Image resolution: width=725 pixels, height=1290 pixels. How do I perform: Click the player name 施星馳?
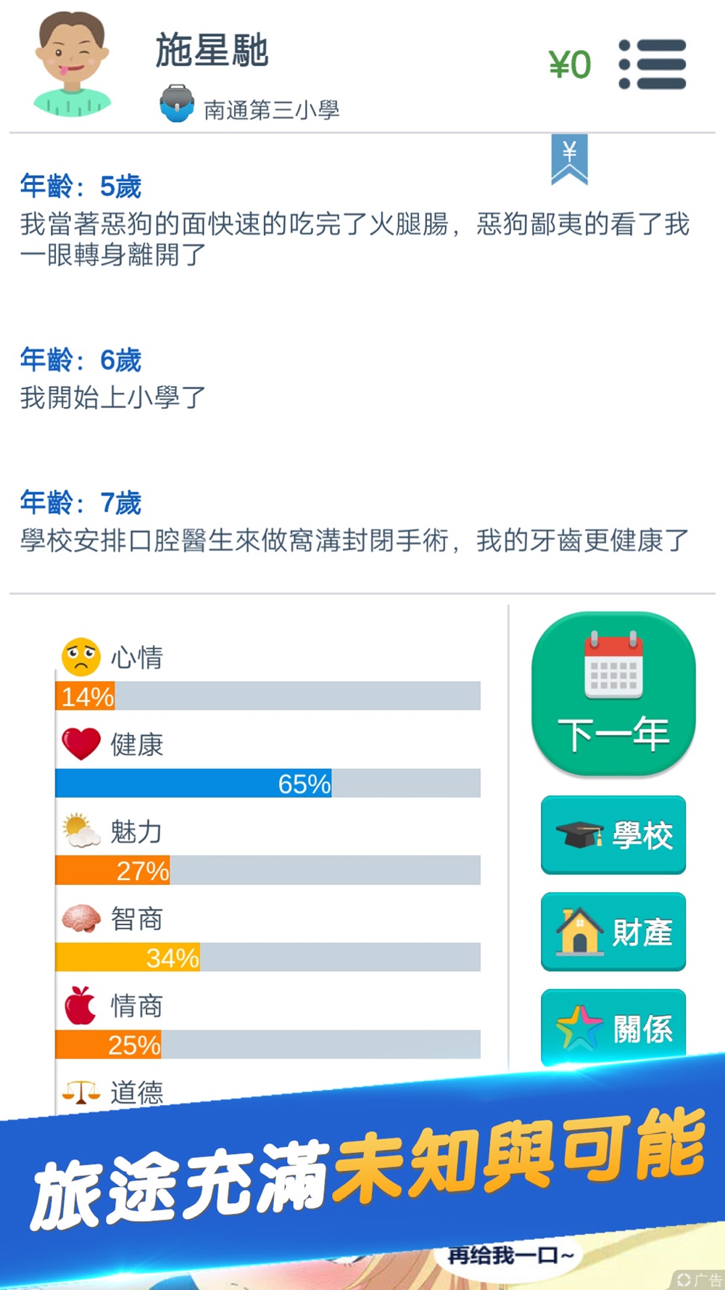[212, 51]
